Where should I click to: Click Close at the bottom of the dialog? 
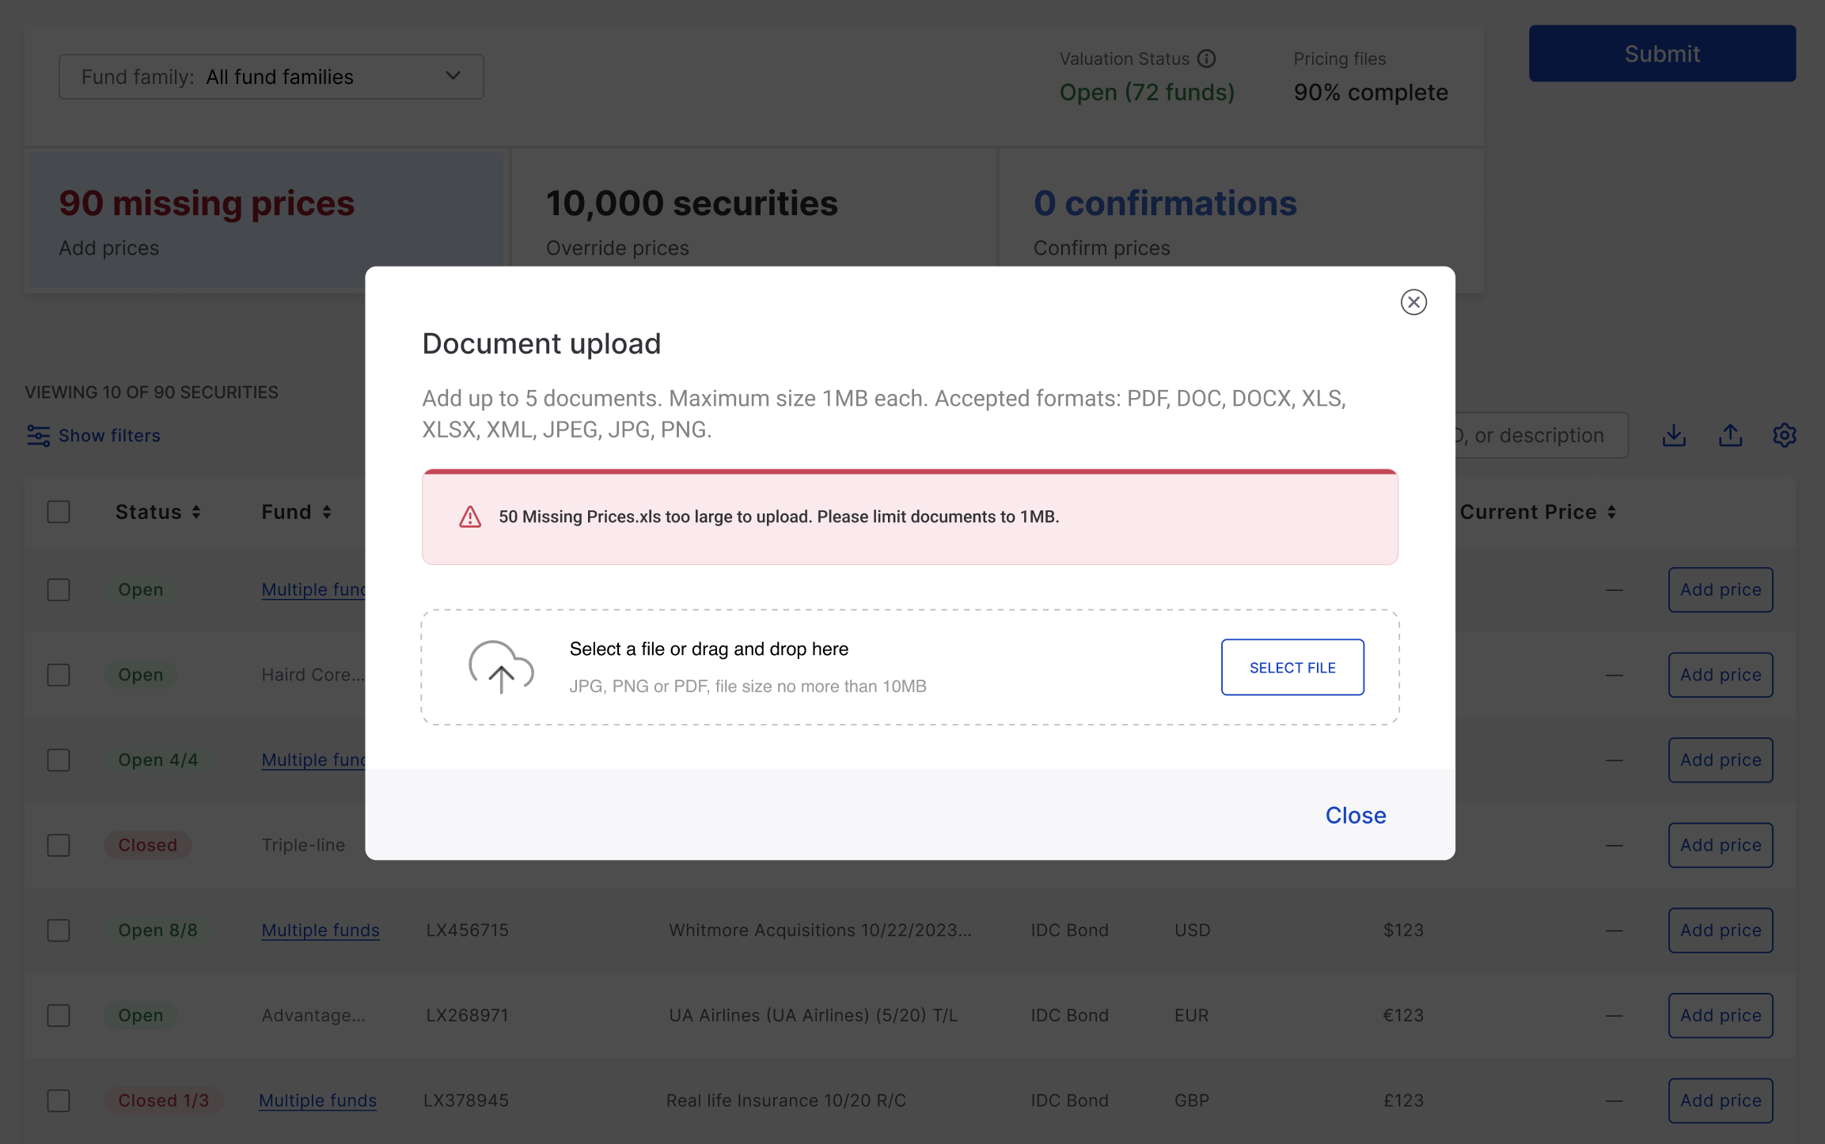1356,816
